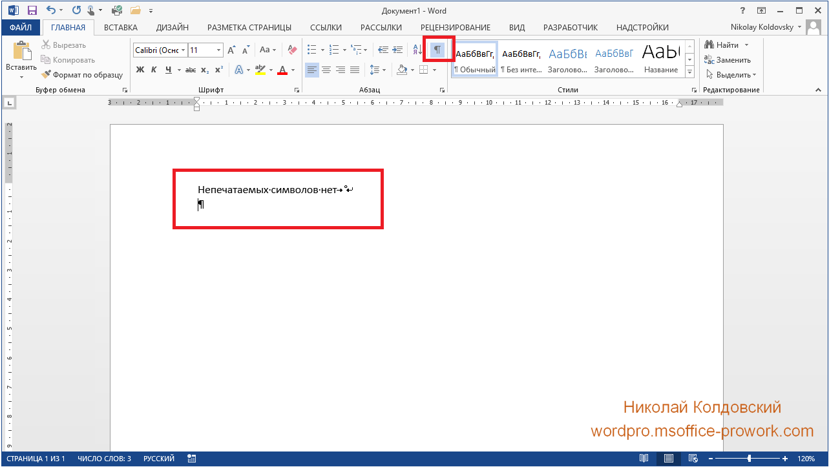Screen dimensions: 829x467
Task: Increase font size with the large A icon
Action: pyautogui.click(x=232, y=50)
